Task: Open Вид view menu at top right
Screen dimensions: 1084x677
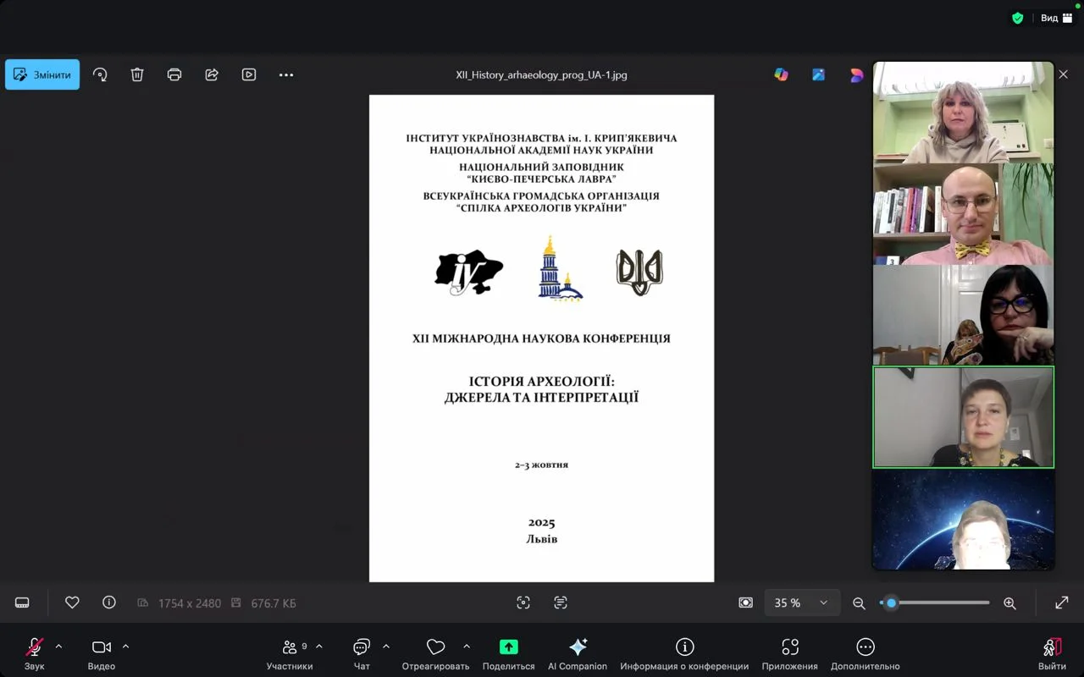Action: [x=1055, y=18]
